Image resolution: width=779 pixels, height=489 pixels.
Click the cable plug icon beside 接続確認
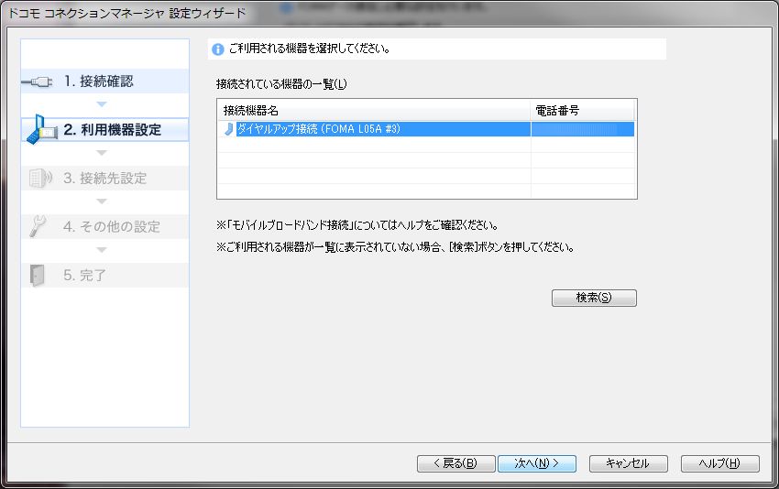[x=37, y=81]
